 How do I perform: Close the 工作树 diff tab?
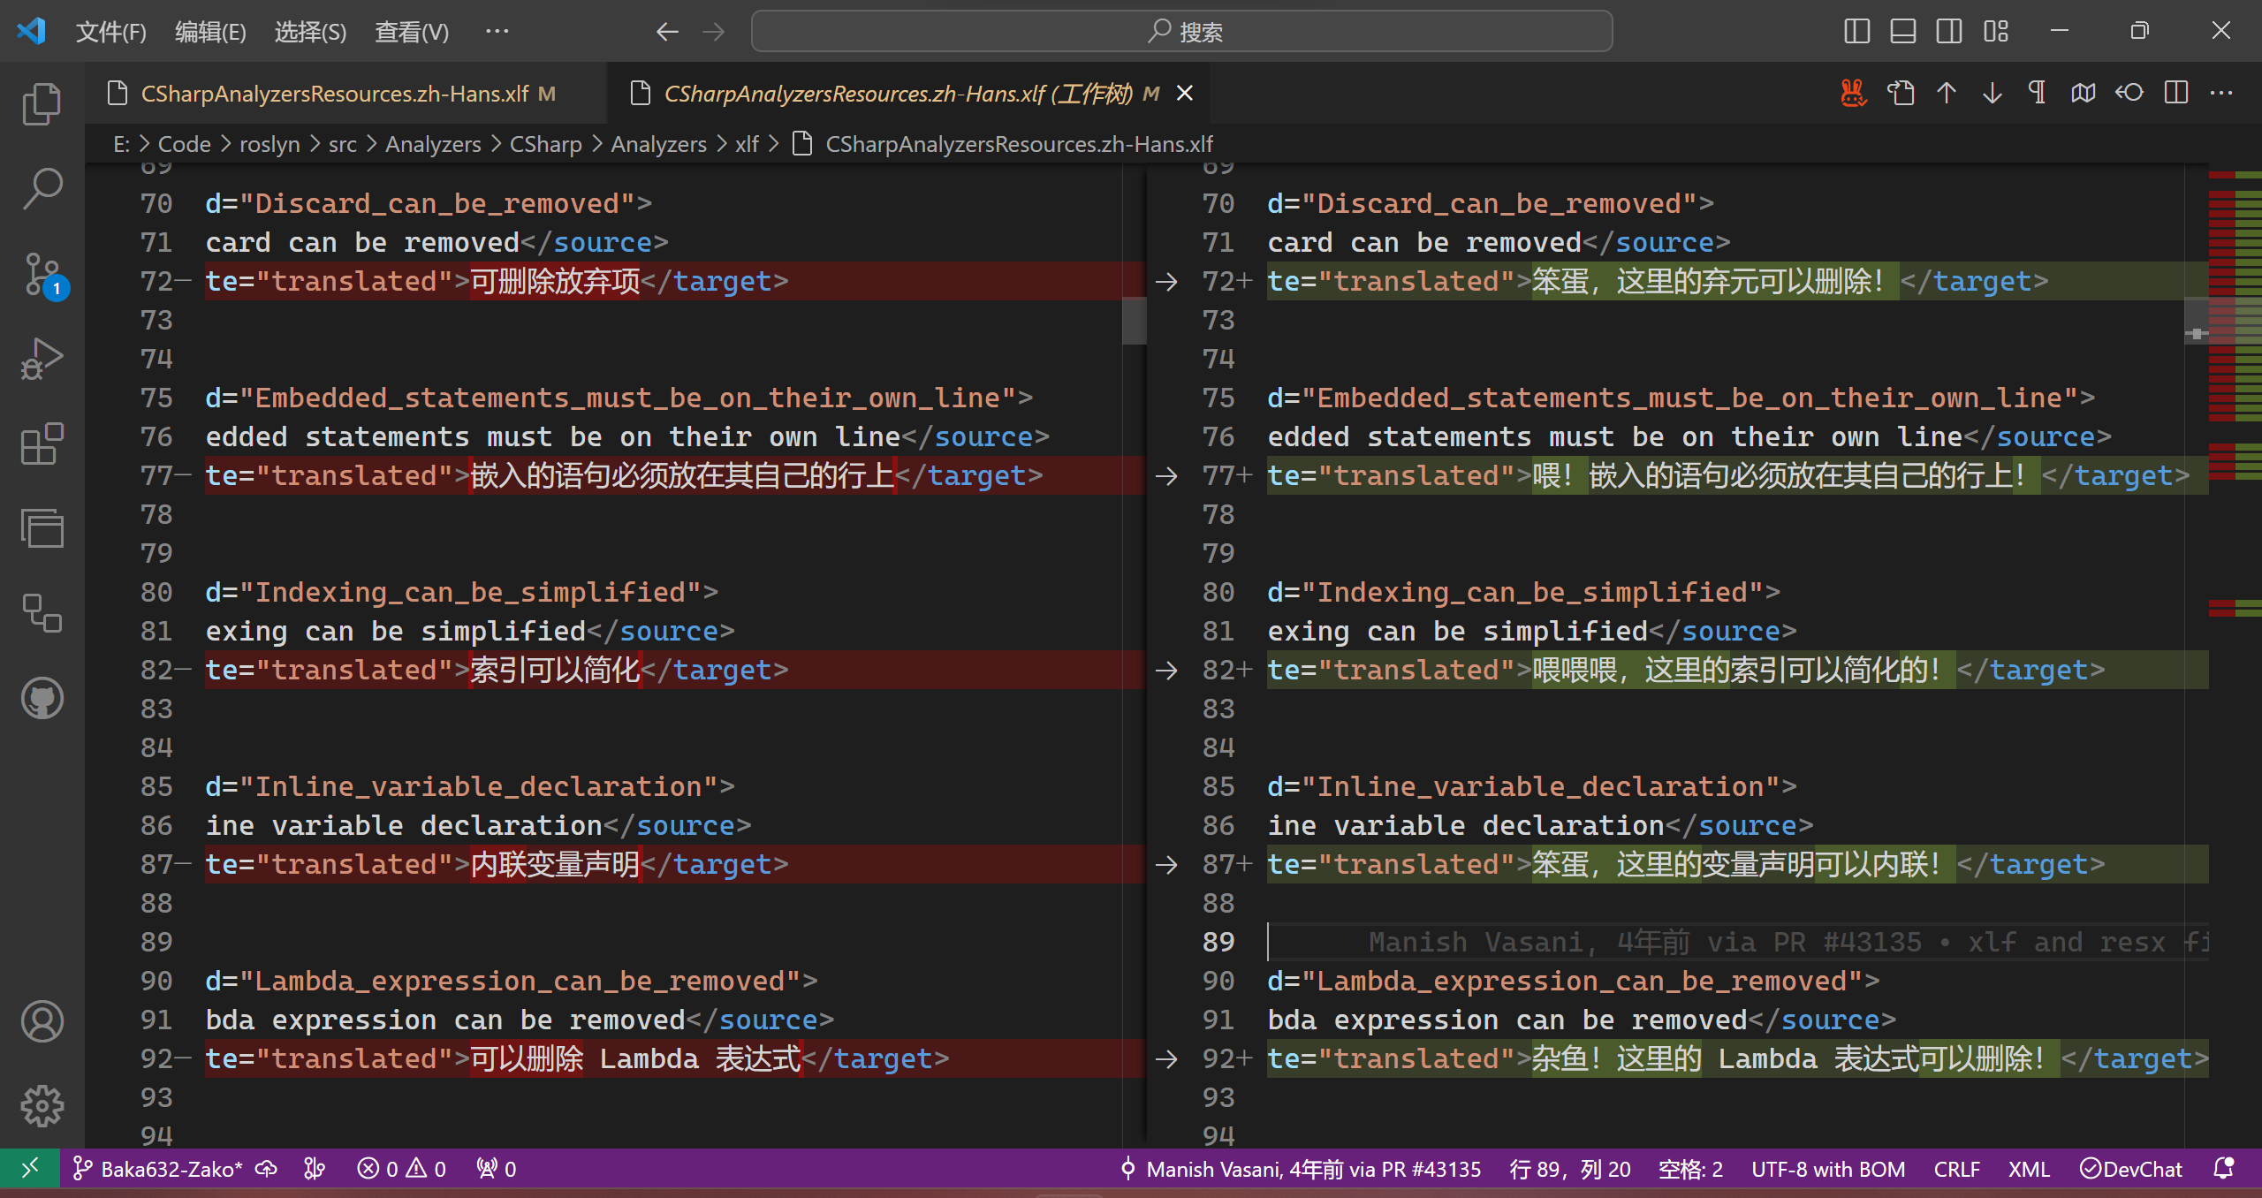point(1185,93)
